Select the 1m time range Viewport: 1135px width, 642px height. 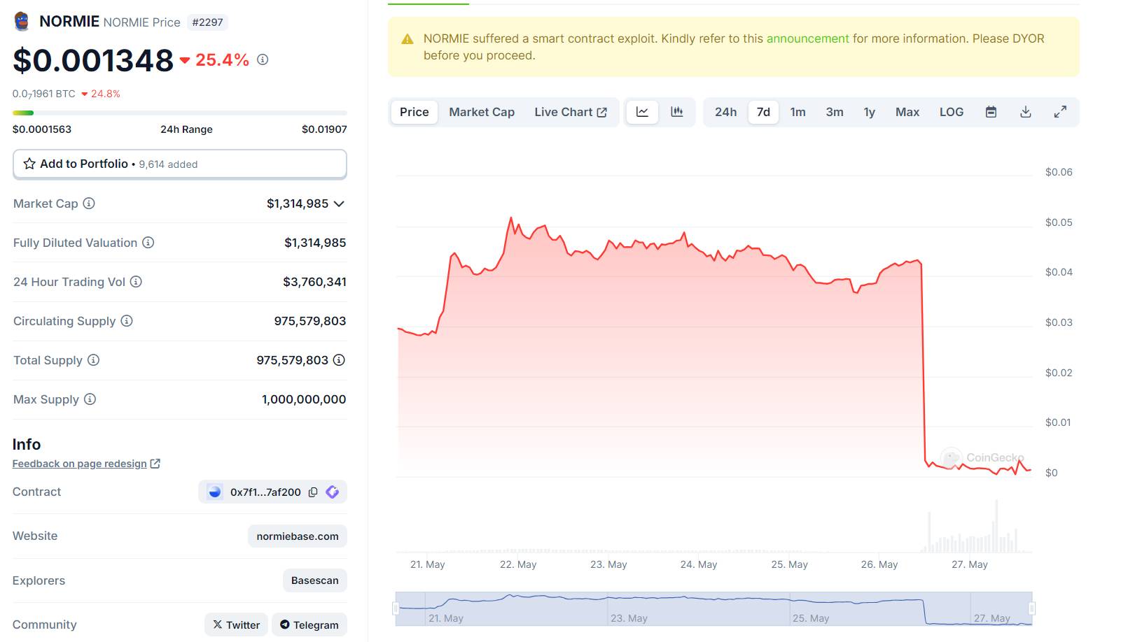click(798, 112)
